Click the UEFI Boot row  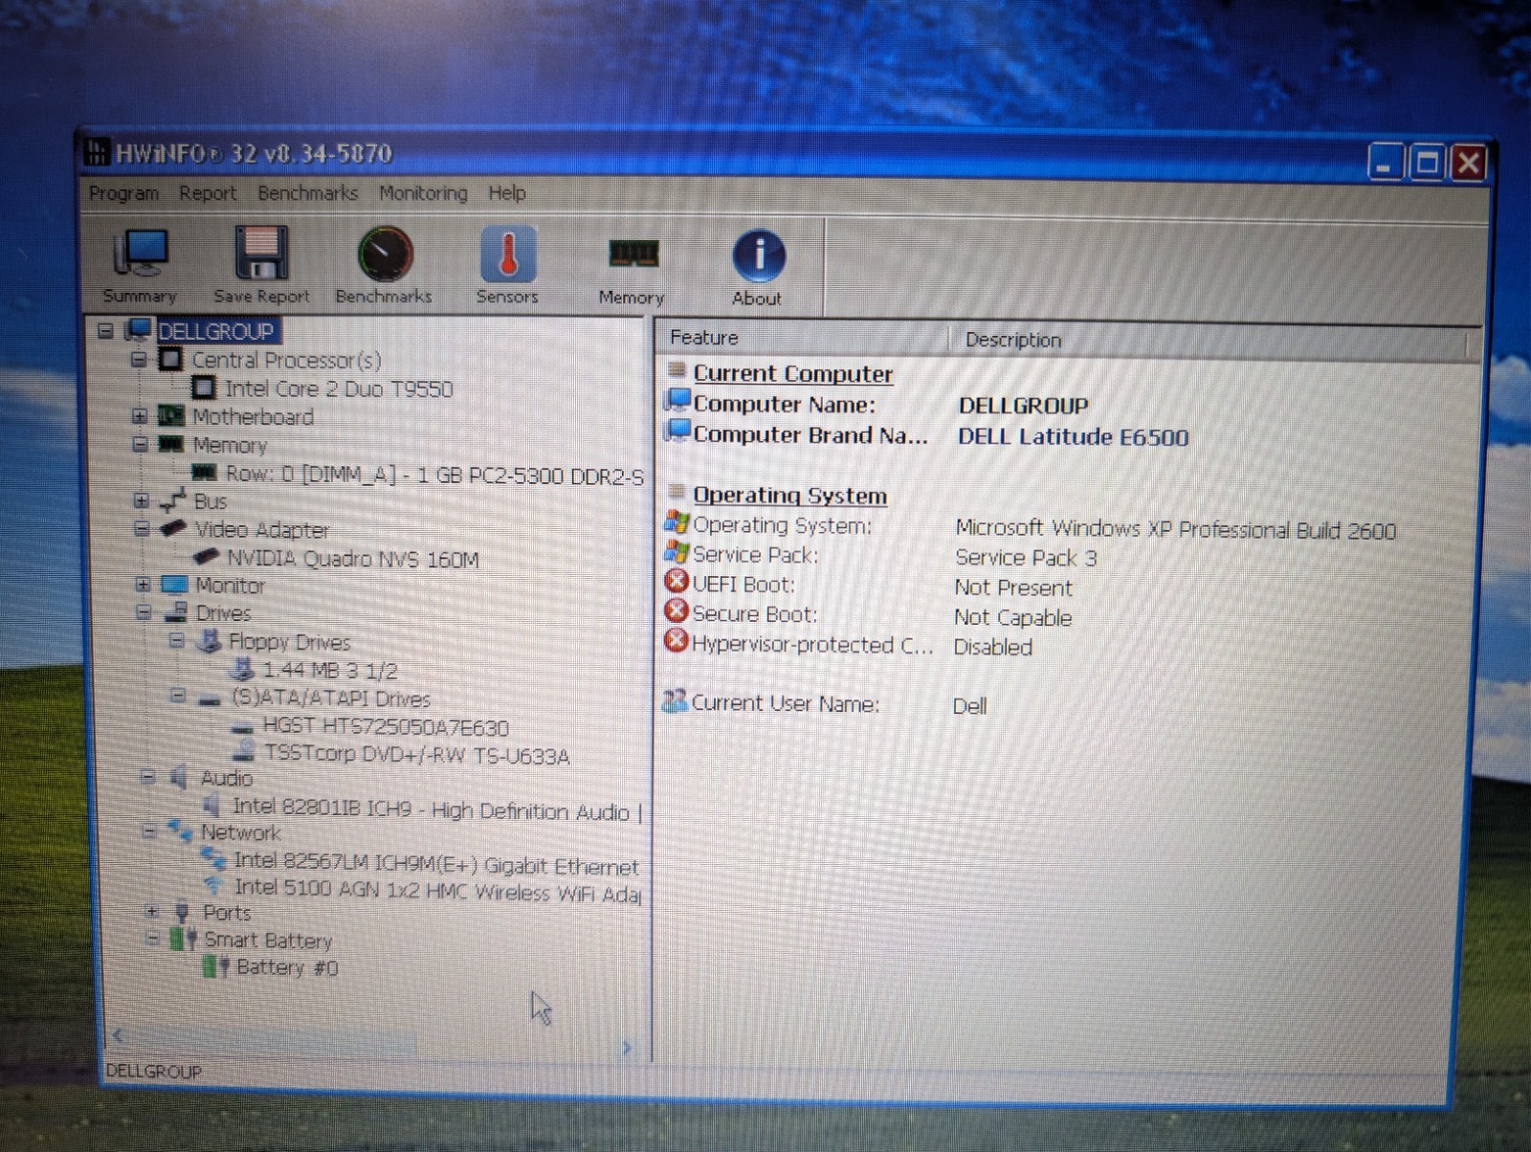(868, 586)
